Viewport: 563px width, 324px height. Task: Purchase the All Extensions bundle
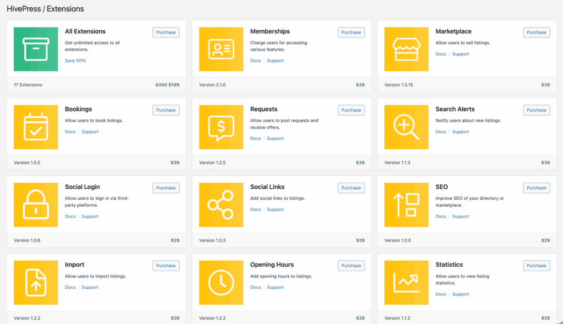point(166,32)
